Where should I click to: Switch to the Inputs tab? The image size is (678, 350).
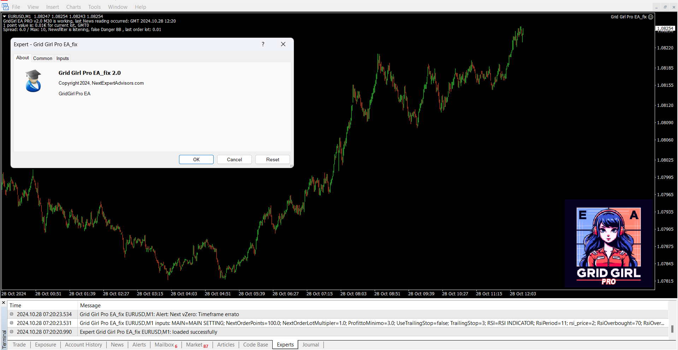pyautogui.click(x=63, y=59)
